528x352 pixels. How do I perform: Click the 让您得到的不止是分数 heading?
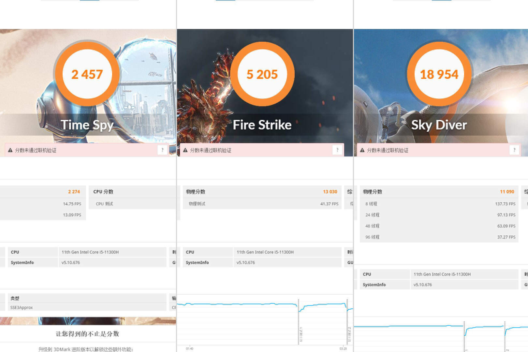(87, 334)
